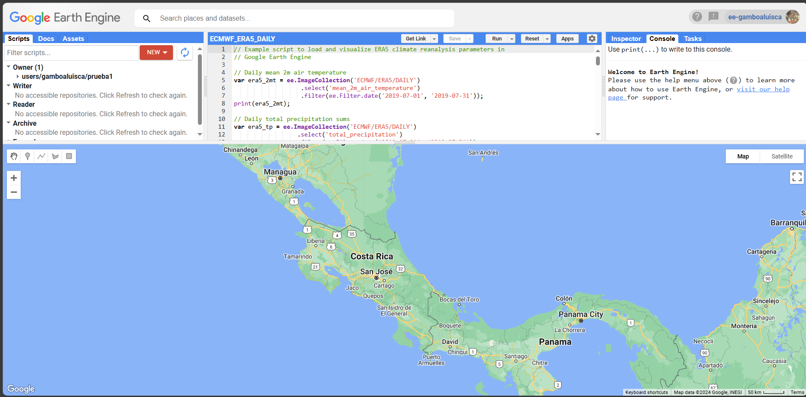Open the feedback icon
This screenshot has height=397, width=806.
click(714, 17)
